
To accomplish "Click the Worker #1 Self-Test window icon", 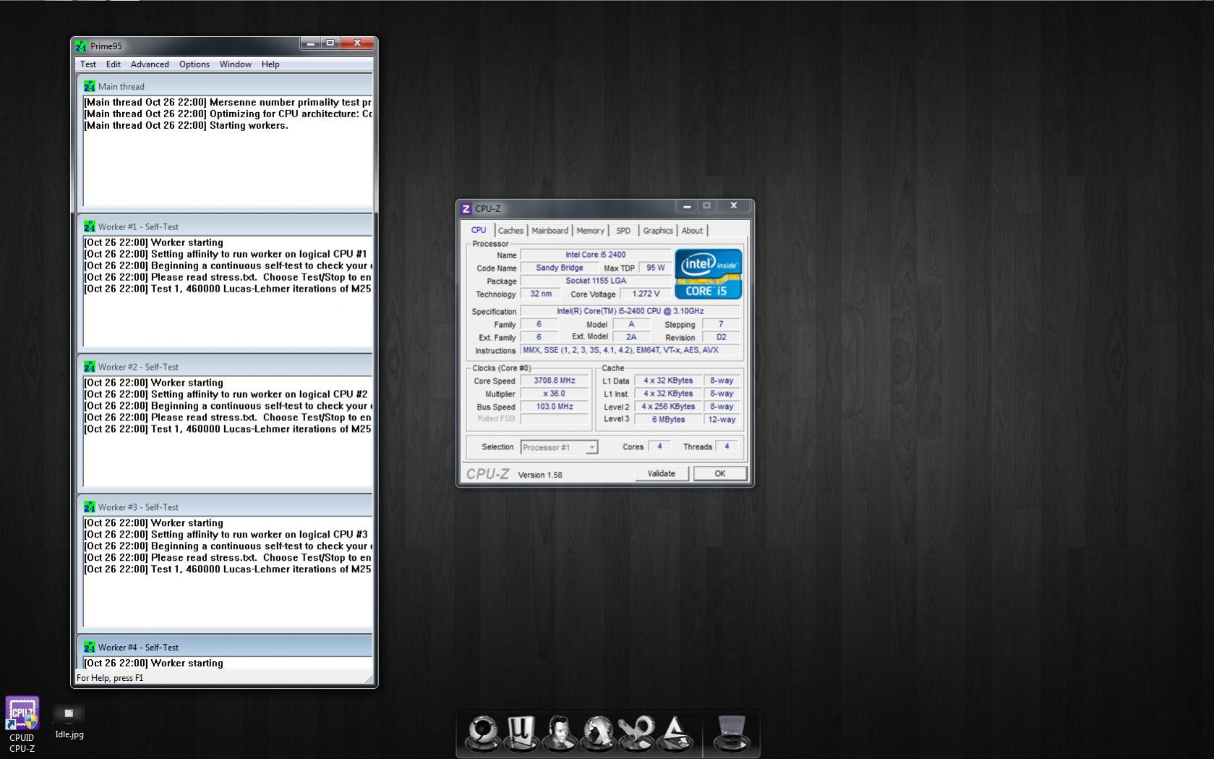I will coord(89,226).
